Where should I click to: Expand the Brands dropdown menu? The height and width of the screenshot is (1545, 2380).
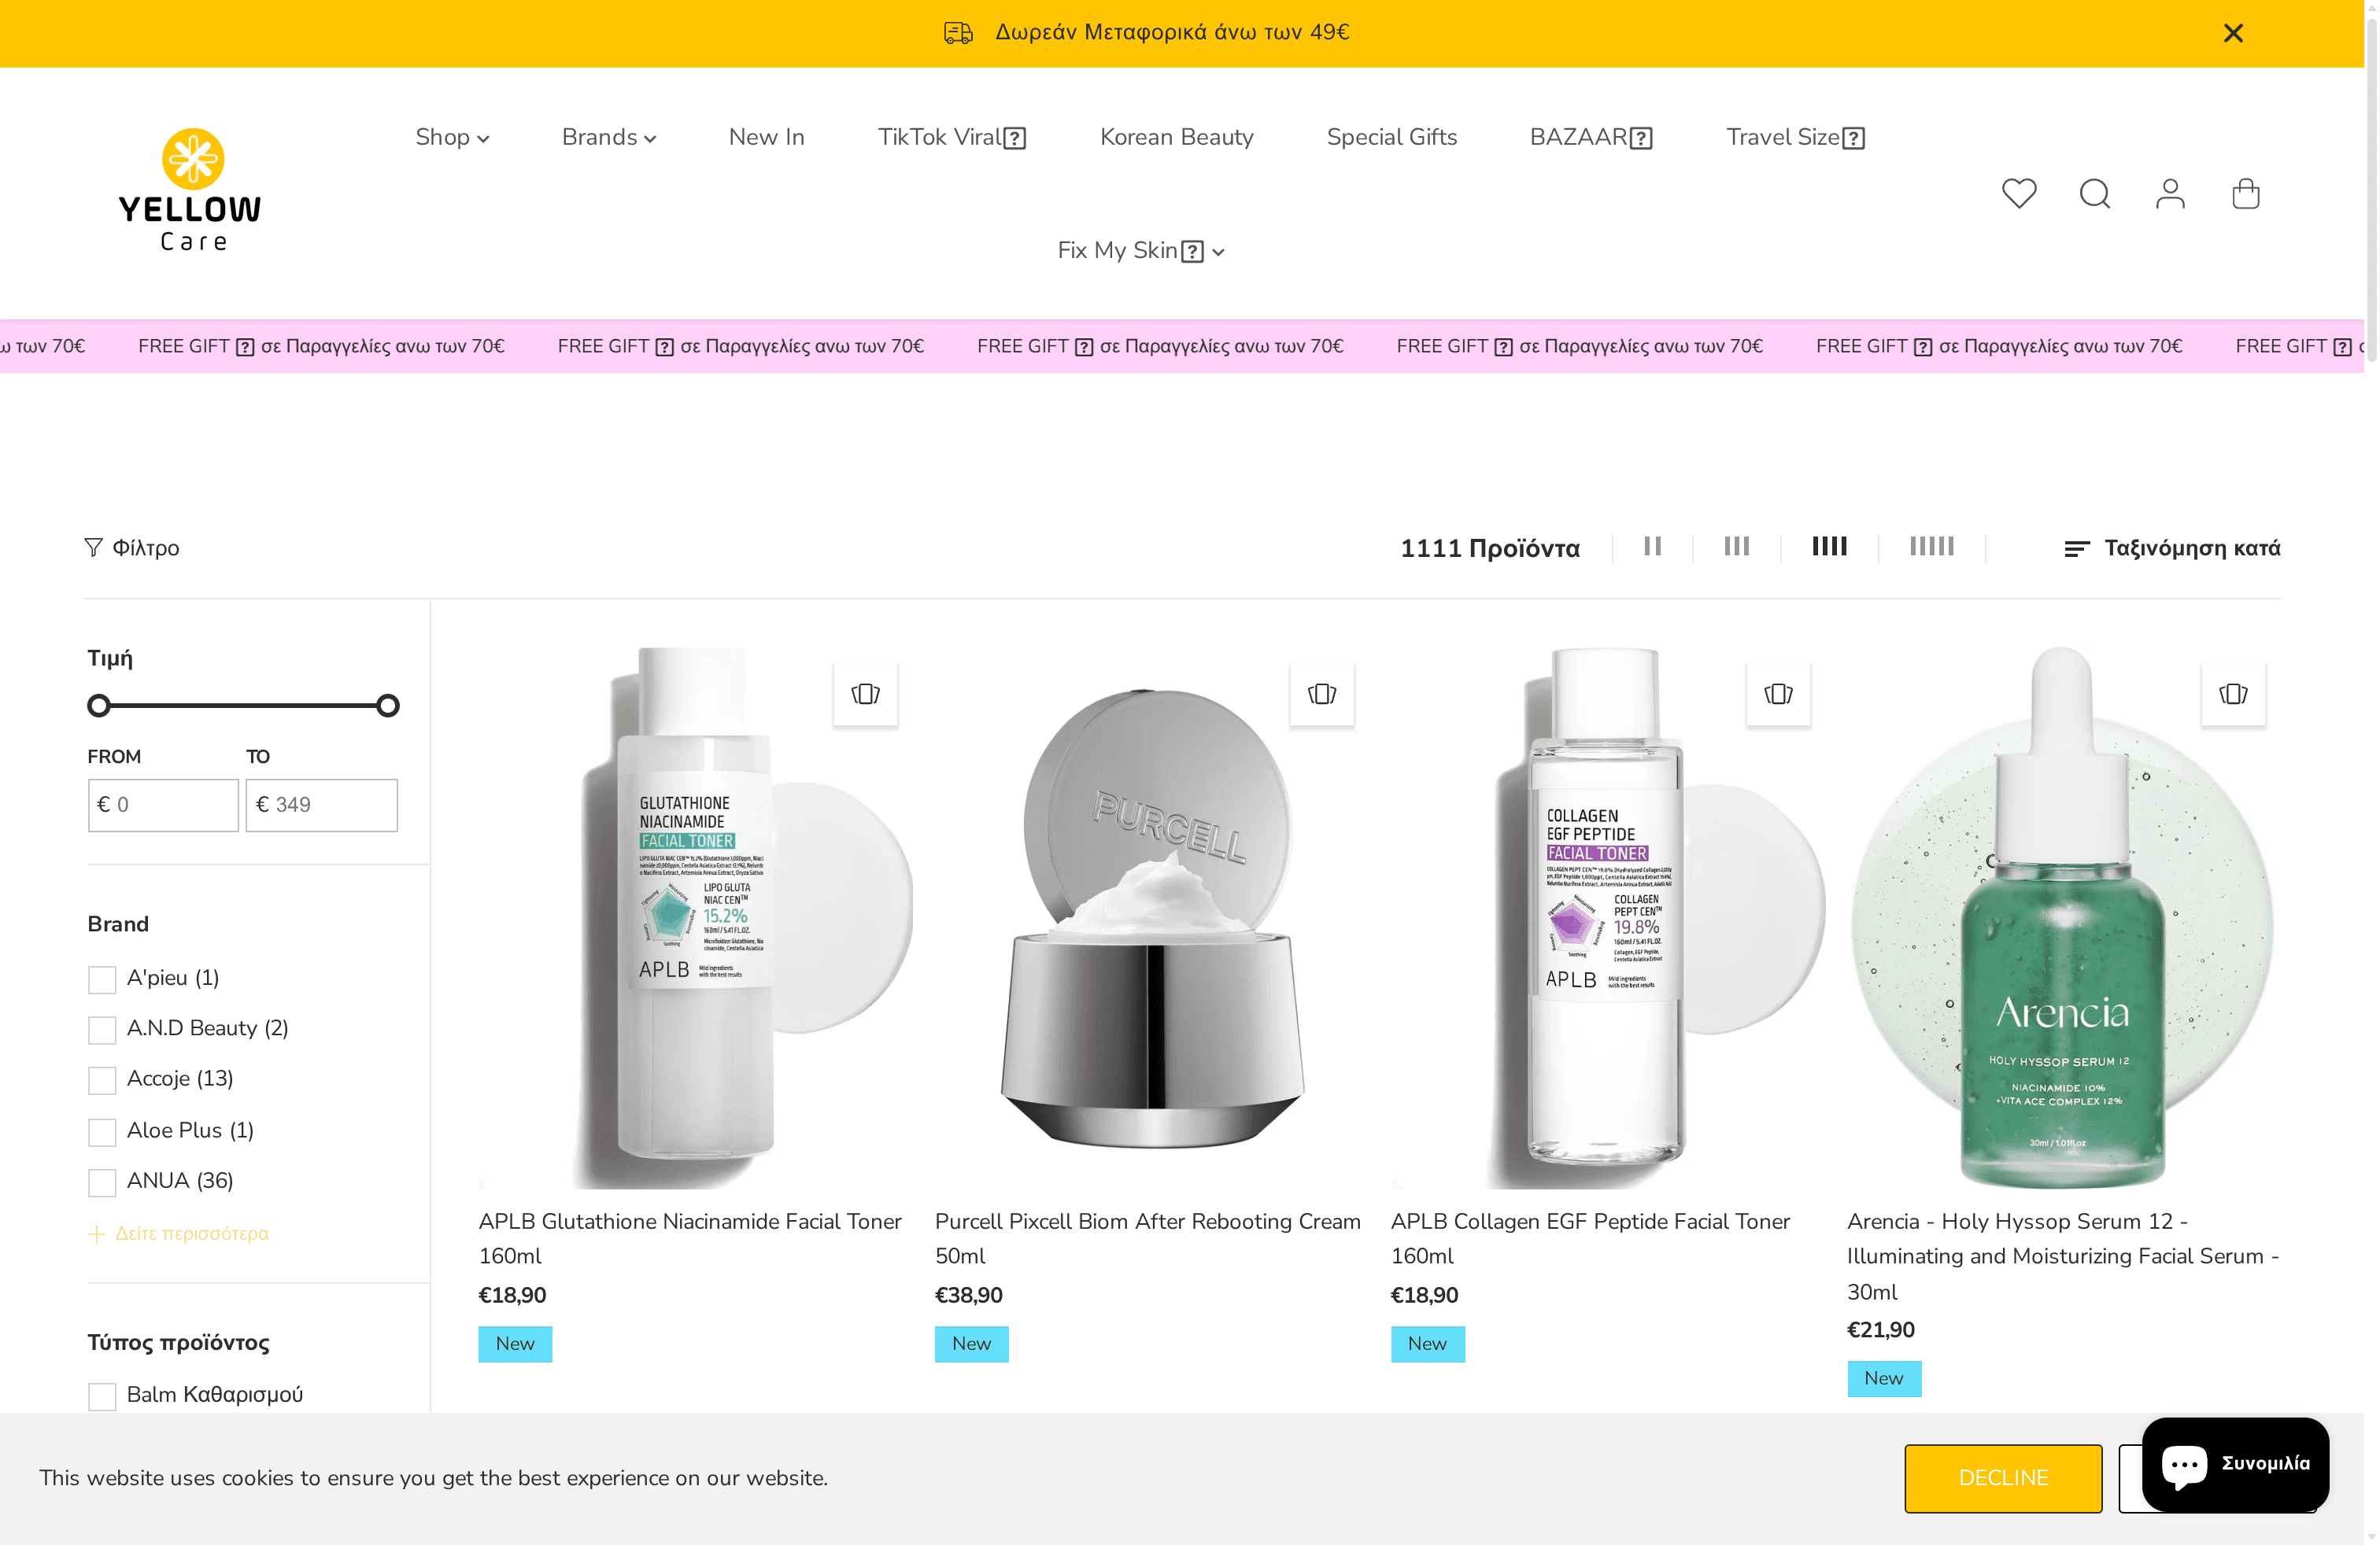608,137
